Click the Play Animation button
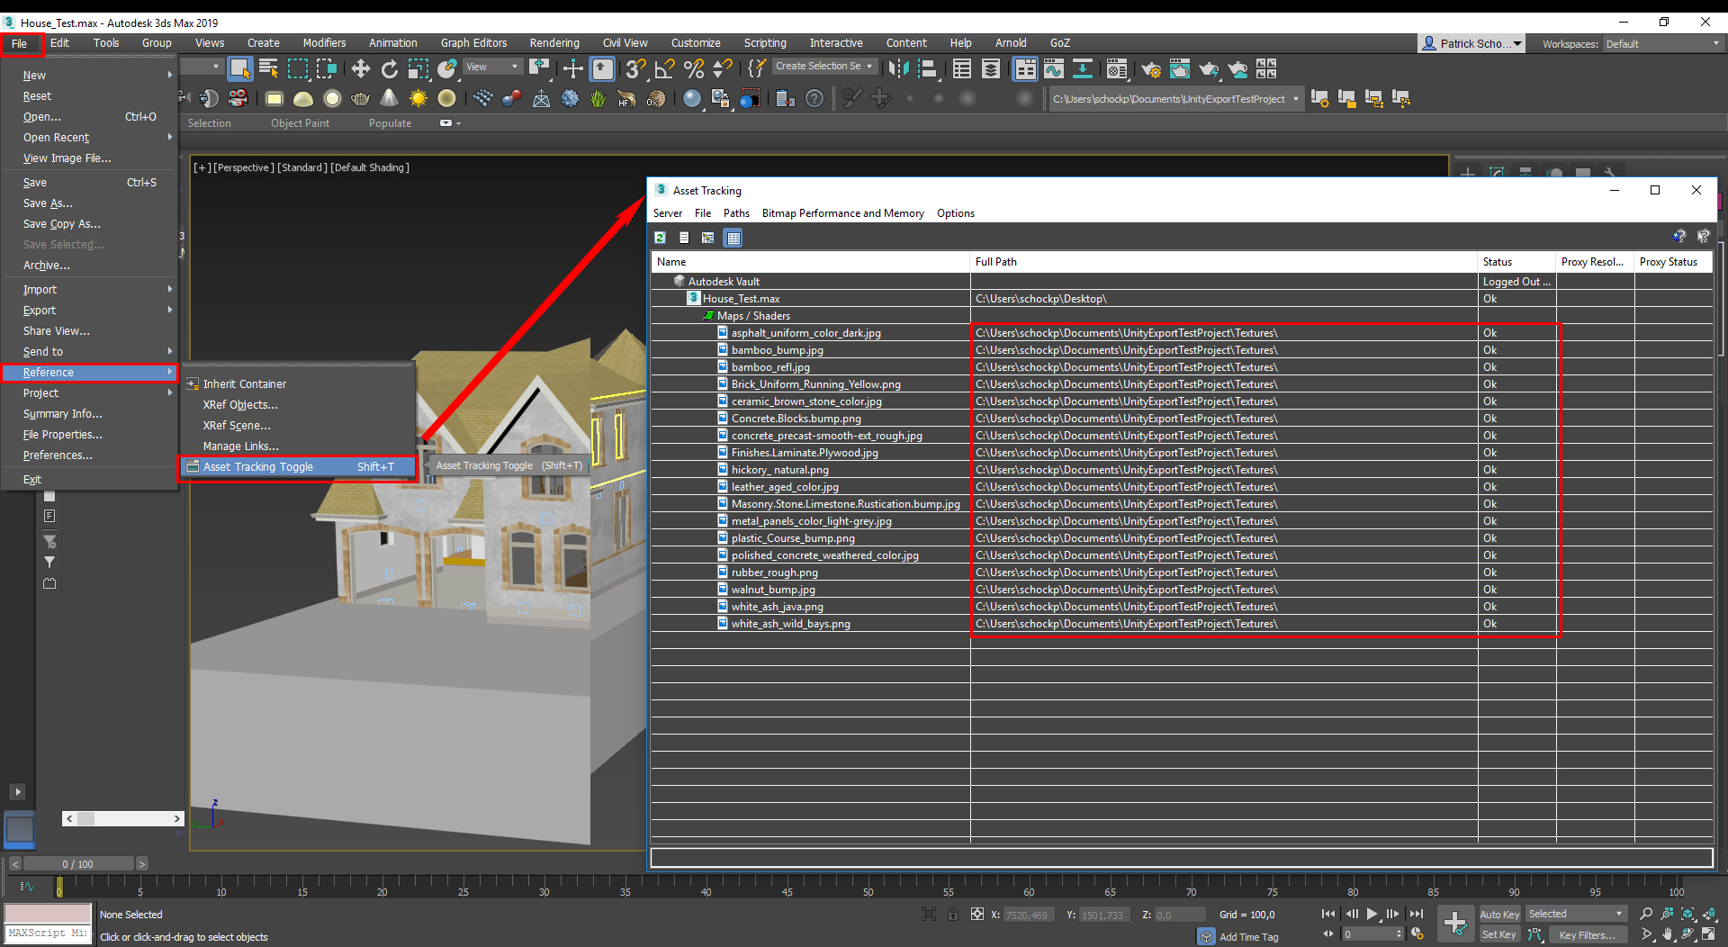1728x947 pixels. tap(1372, 914)
